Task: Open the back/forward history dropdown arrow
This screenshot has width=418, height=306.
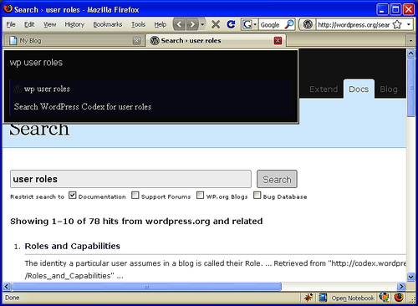Action: pyautogui.click(x=202, y=24)
